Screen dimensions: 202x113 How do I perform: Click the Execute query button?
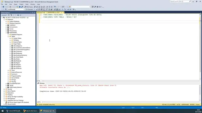29,9
